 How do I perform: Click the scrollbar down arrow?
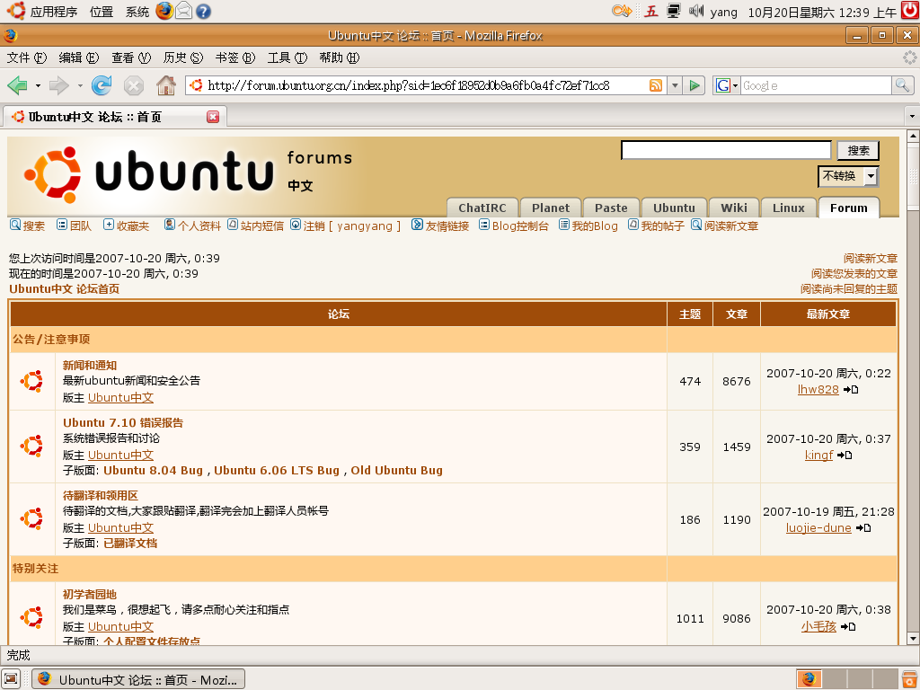point(913,639)
